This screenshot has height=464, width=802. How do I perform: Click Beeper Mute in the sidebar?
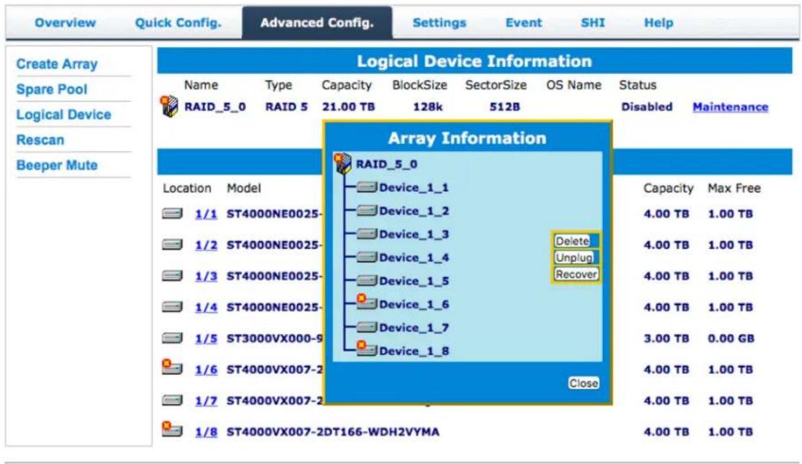(x=56, y=165)
